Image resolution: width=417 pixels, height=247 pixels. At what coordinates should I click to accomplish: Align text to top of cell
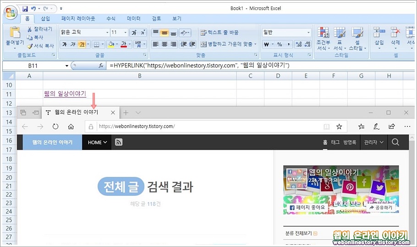[156, 33]
